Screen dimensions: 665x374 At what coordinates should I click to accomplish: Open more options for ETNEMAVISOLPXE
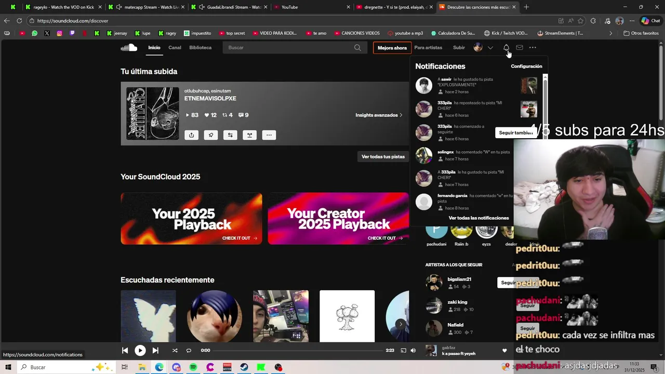[x=269, y=135]
